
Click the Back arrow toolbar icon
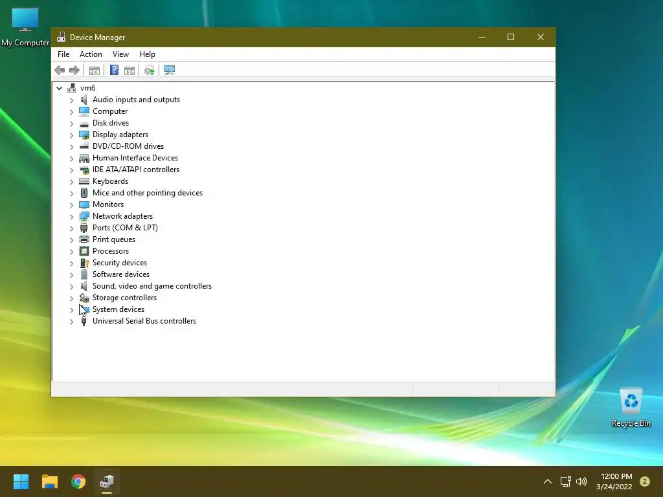60,70
